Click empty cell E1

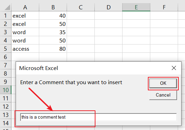136,16
